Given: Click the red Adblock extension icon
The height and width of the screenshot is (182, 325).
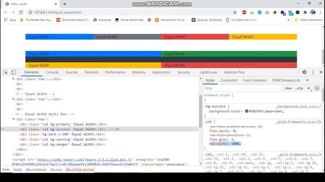Looking at the screenshot, I should [244, 12].
